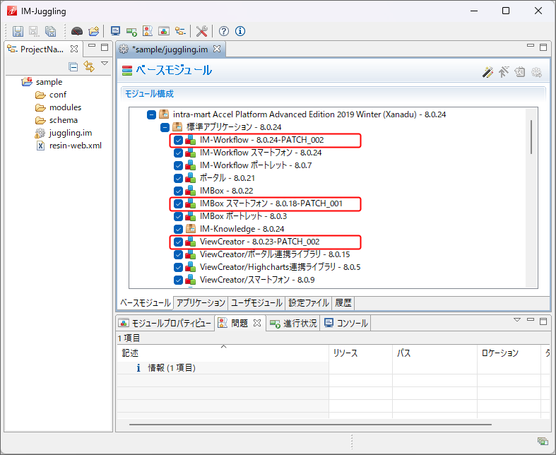Click the module tree vertical scrollbar thumb
Screen dimensions: 556x455
pyautogui.click(x=531, y=137)
